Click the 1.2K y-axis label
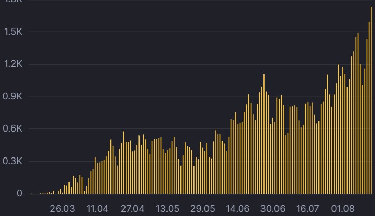 click(x=13, y=64)
